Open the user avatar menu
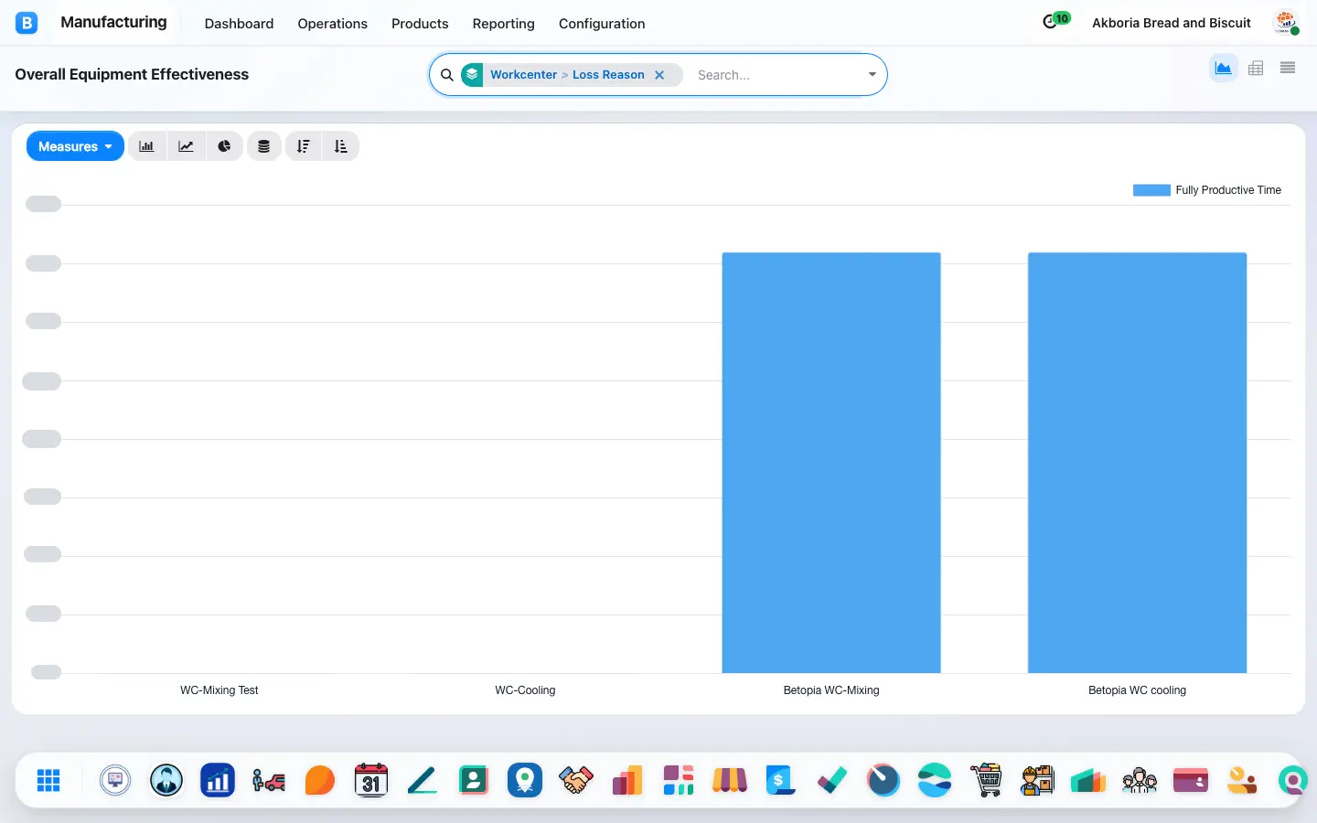The height and width of the screenshot is (823, 1317). [x=1286, y=23]
